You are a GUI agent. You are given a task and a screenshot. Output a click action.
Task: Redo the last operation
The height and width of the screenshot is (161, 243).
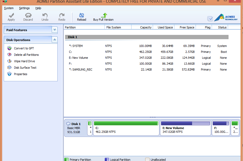[x=61, y=17]
